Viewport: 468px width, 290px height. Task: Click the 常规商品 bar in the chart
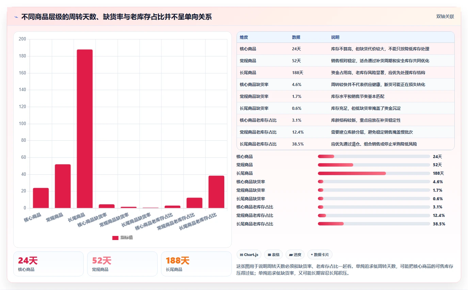pos(63,186)
